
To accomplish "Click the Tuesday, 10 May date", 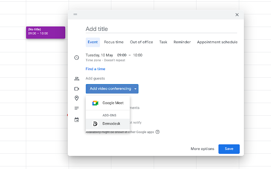I will coord(99,55).
